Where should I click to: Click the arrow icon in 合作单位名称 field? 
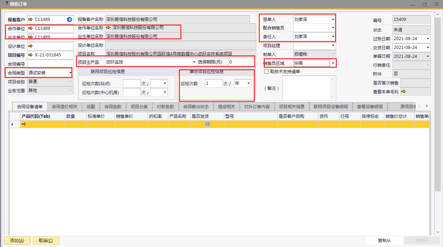click(x=108, y=27)
